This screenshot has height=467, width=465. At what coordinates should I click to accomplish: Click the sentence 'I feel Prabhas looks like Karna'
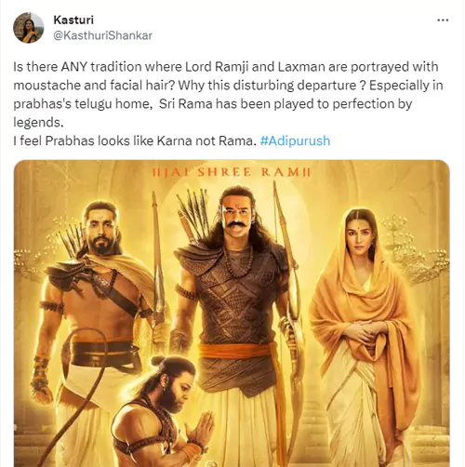point(135,140)
